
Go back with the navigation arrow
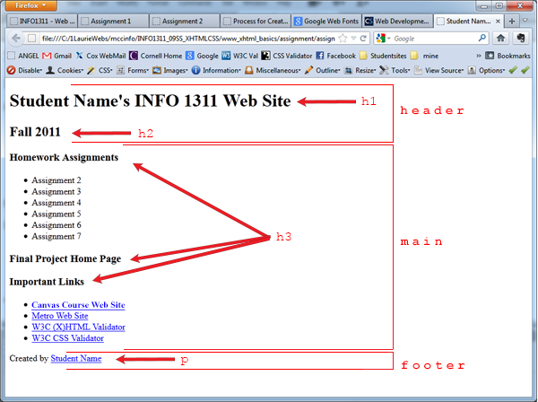(x=16, y=38)
